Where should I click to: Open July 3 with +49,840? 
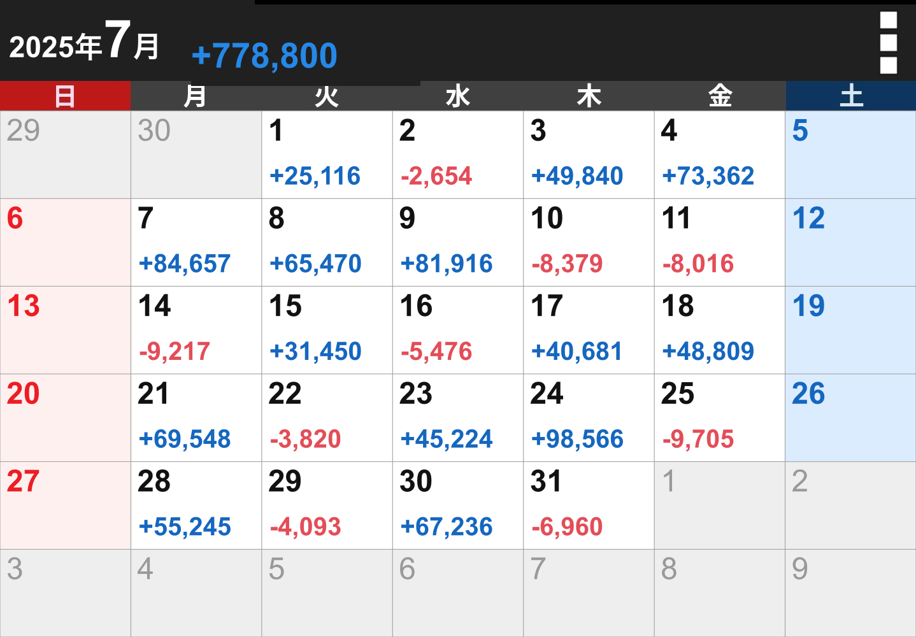[589, 155]
